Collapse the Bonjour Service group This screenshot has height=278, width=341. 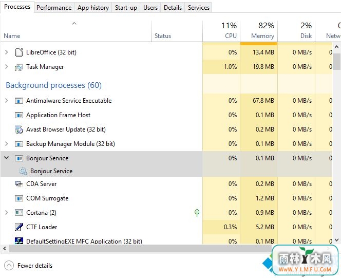click(7, 158)
